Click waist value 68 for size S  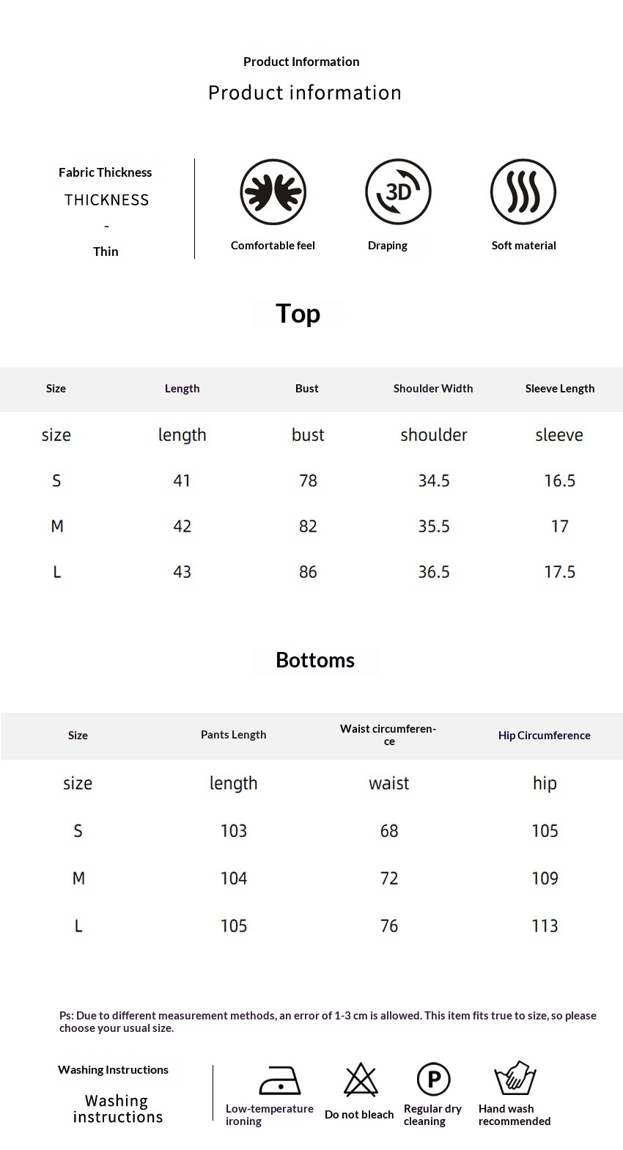tap(389, 831)
